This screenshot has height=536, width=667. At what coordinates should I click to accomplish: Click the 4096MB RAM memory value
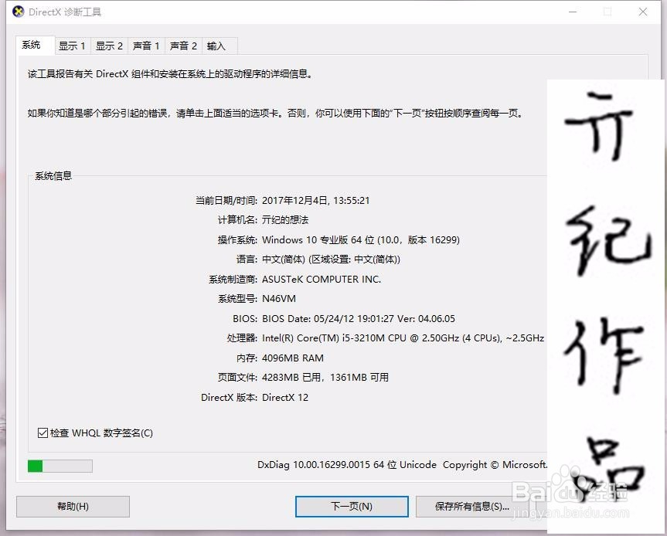[x=293, y=358]
